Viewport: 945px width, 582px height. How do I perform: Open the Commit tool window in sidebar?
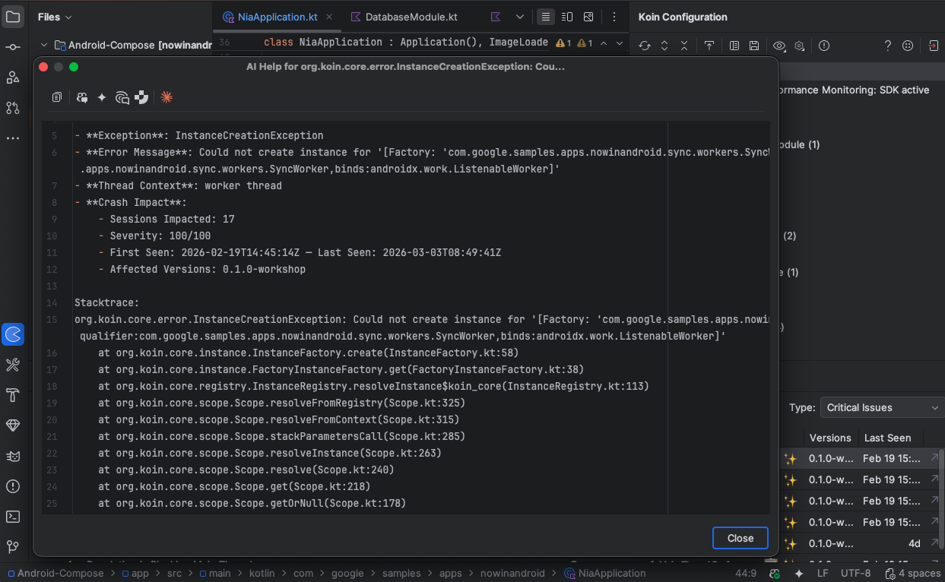(13, 47)
